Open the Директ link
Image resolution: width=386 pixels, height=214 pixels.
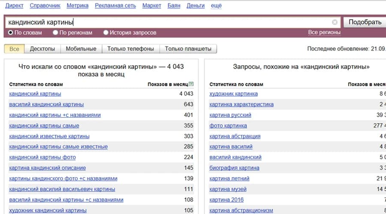click(14, 6)
